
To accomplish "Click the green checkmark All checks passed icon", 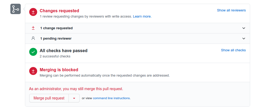I will [x=33, y=52].
